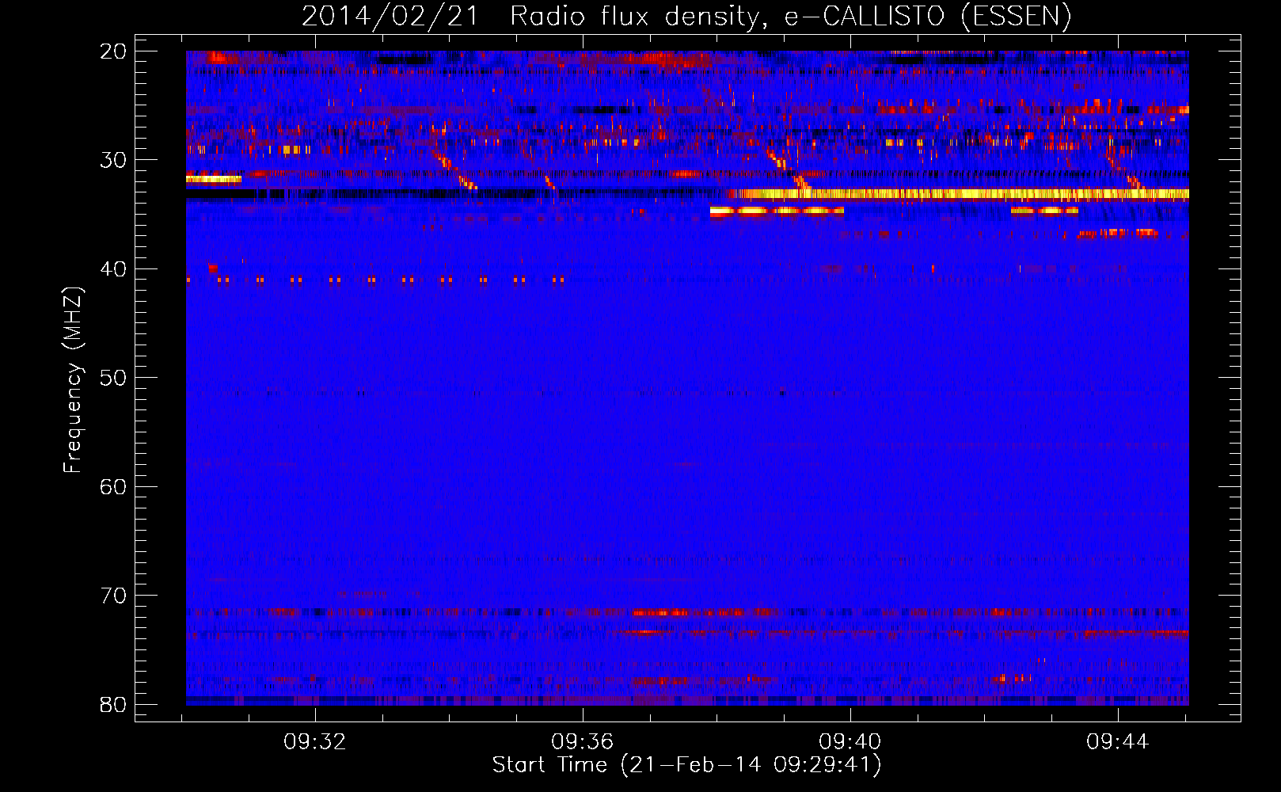Screen dimensions: 1281x792
Task: Click the 'Start Time (21-Feb-14 09:29:41)' axis label
Action: 686,765
